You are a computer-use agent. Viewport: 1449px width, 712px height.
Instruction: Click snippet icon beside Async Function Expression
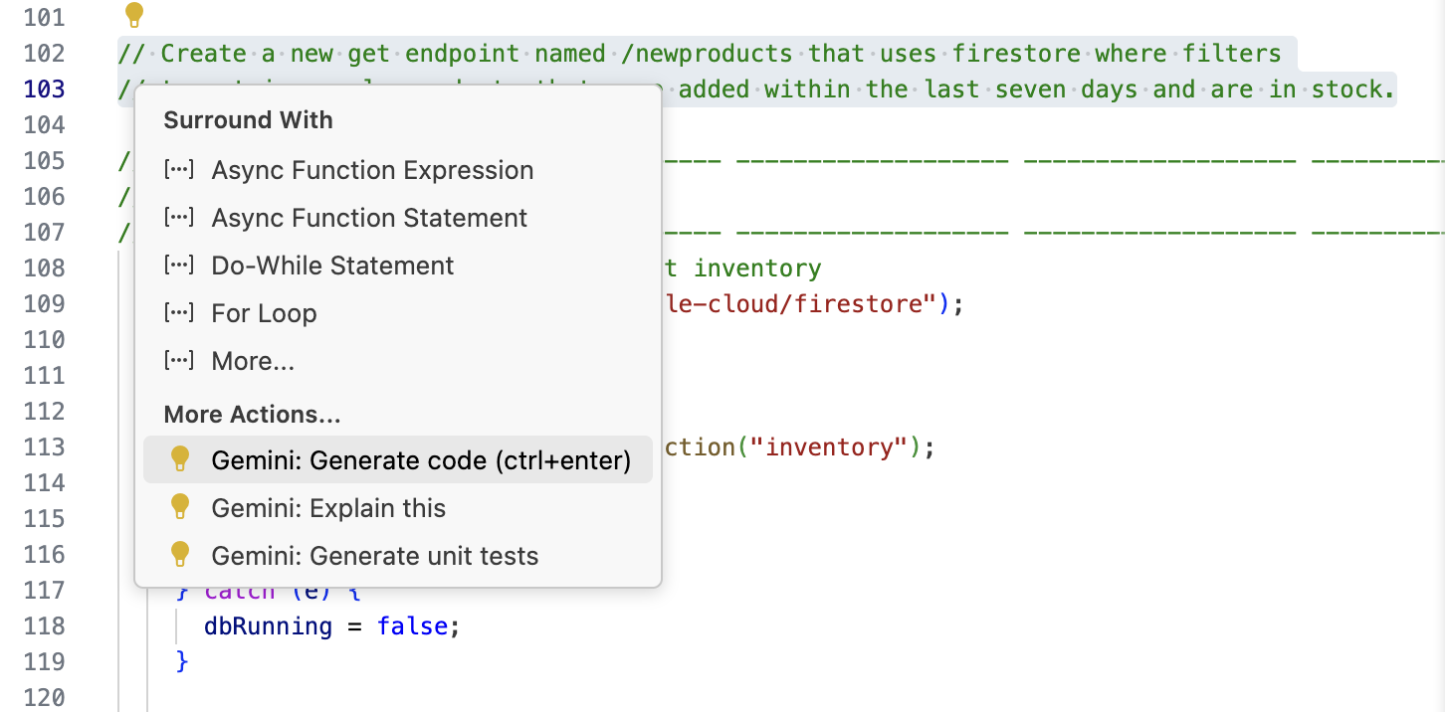click(x=179, y=170)
